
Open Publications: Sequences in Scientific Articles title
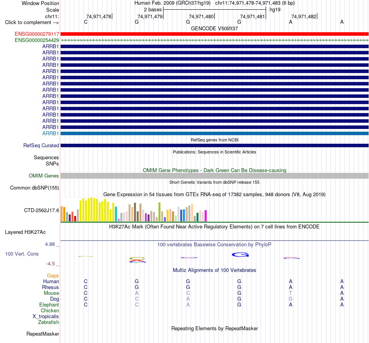coord(214,152)
